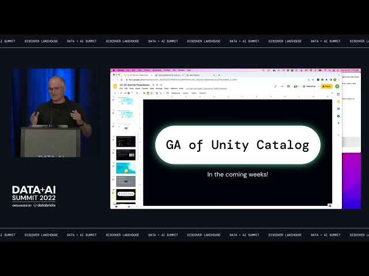Switch to grid view at panel bottom
This screenshot has width=369, height=276.
129,206
